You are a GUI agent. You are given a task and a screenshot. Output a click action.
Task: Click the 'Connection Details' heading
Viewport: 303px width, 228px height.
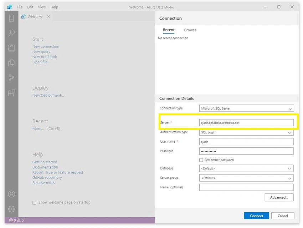tap(176, 98)
